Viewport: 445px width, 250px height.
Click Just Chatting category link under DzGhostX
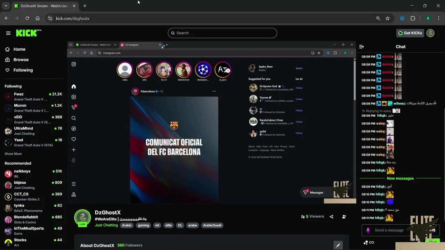[x=106, y=225]
